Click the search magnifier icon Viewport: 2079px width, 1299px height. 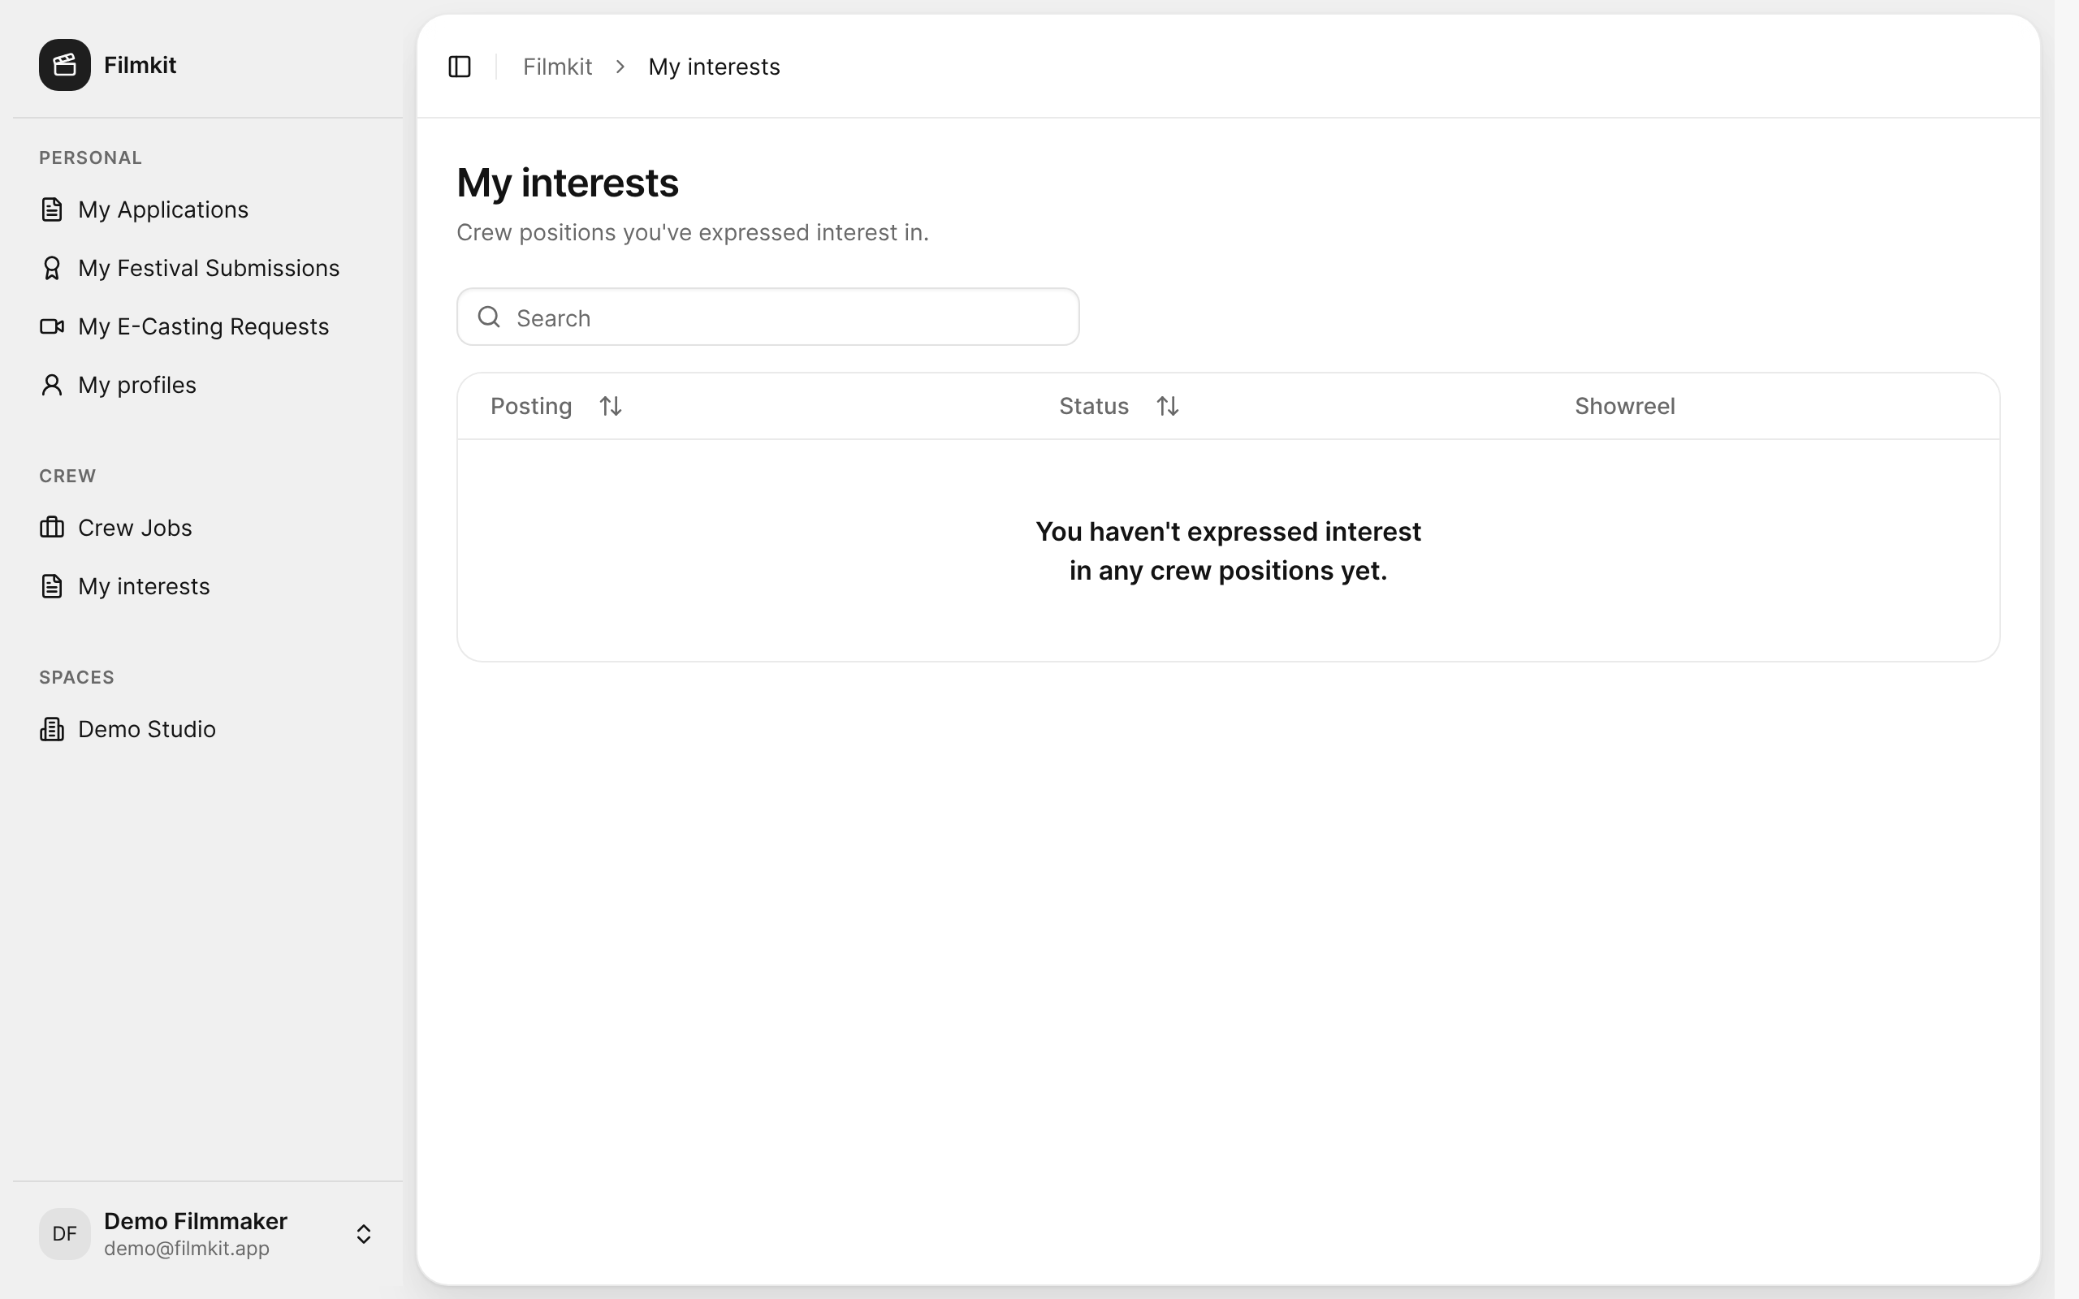489,317
